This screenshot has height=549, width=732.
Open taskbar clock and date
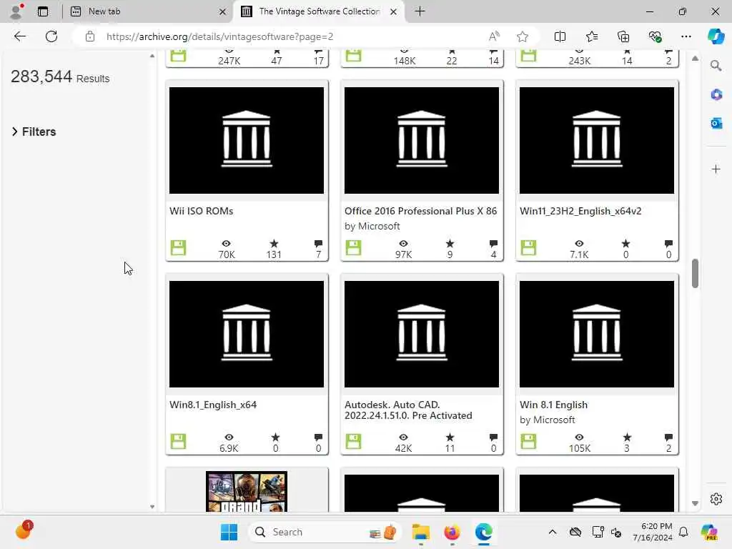pyautogui.click(x=653, y=532)
